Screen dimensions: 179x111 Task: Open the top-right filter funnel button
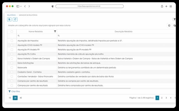(x=175, y=20)
